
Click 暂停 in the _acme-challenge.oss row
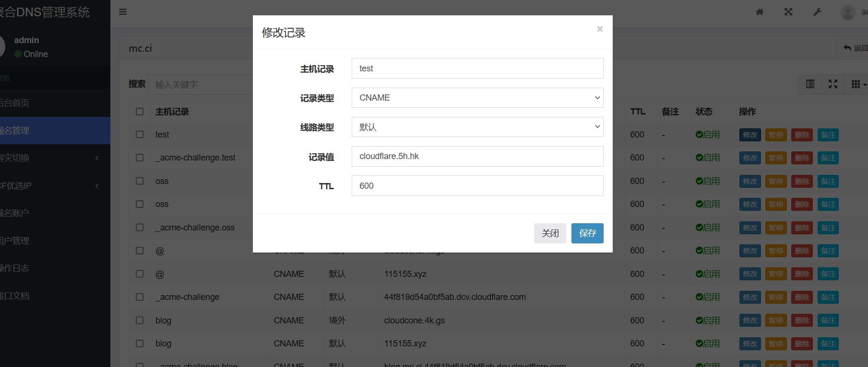click(776, 228)
